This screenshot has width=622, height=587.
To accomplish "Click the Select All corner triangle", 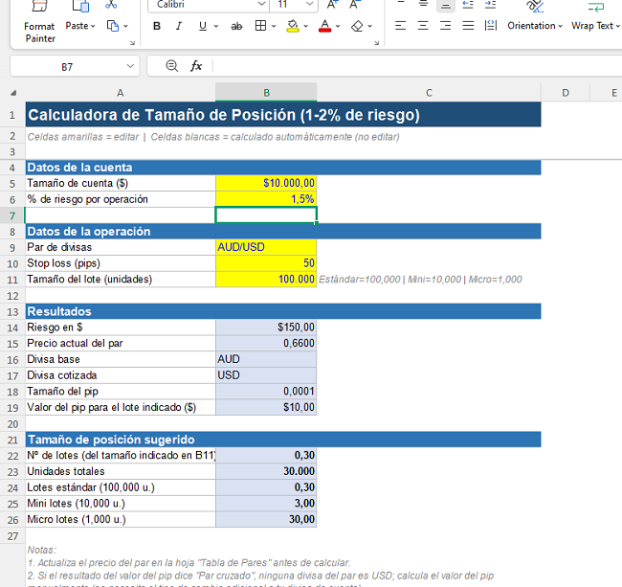I will (x=13, y=93).
